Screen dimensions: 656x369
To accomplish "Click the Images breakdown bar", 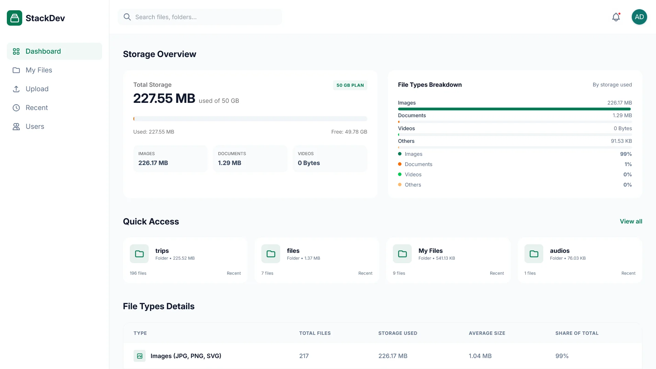I will (x=514, y=109).
